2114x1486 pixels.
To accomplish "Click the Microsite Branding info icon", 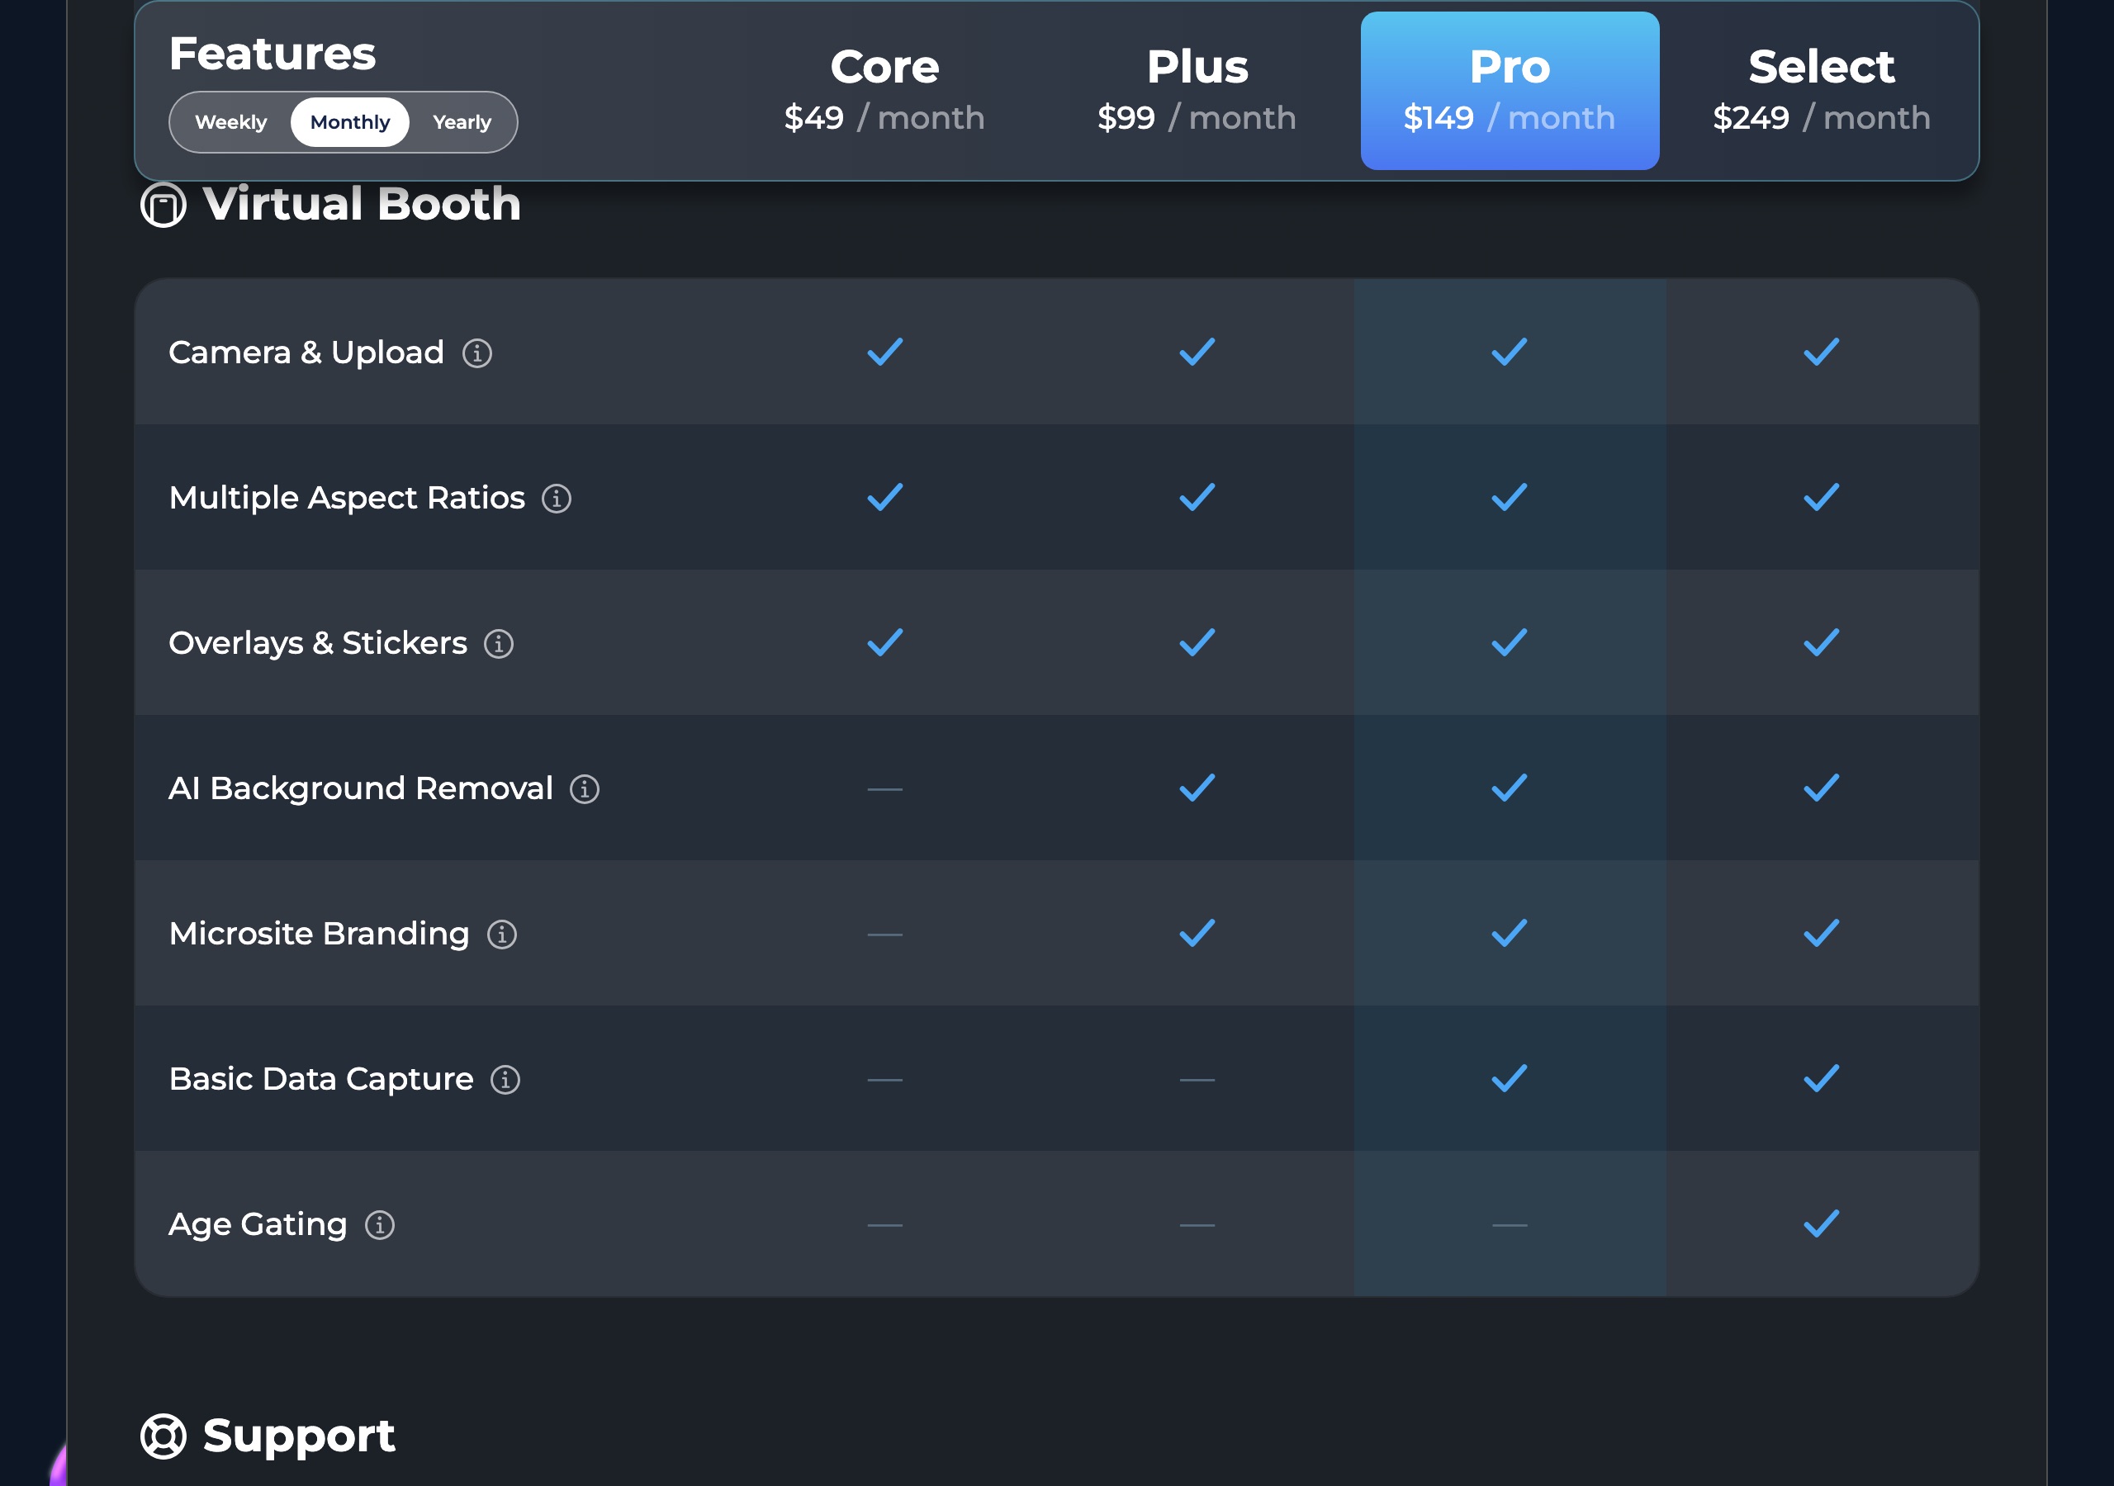I will point(502,935).
